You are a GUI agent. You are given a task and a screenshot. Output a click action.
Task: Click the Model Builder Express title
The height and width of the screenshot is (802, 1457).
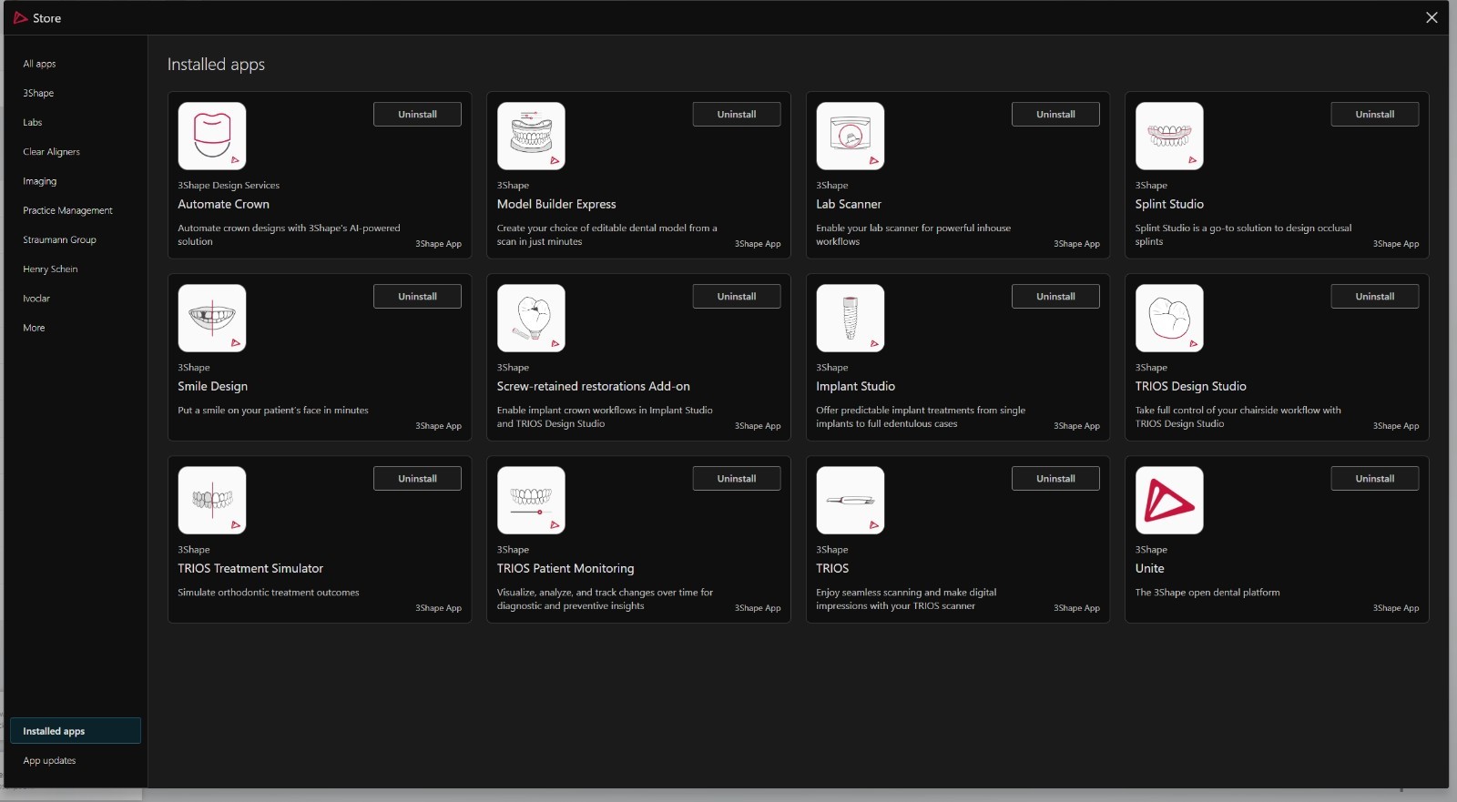pos(556,204)
